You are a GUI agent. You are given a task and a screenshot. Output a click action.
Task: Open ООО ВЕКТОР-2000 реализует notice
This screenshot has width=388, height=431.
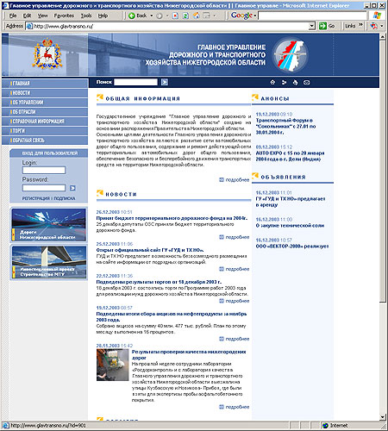tap(292, 247)
